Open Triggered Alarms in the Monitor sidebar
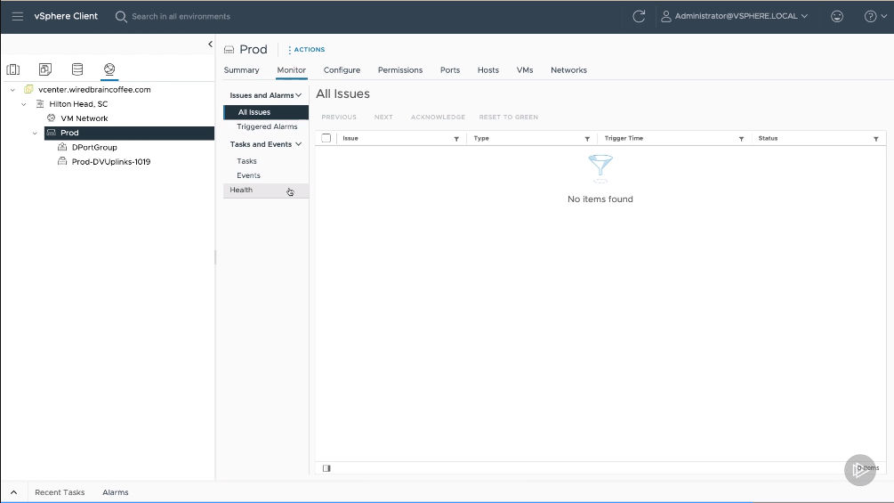The image size is (894, 503). tap(267, 127)
